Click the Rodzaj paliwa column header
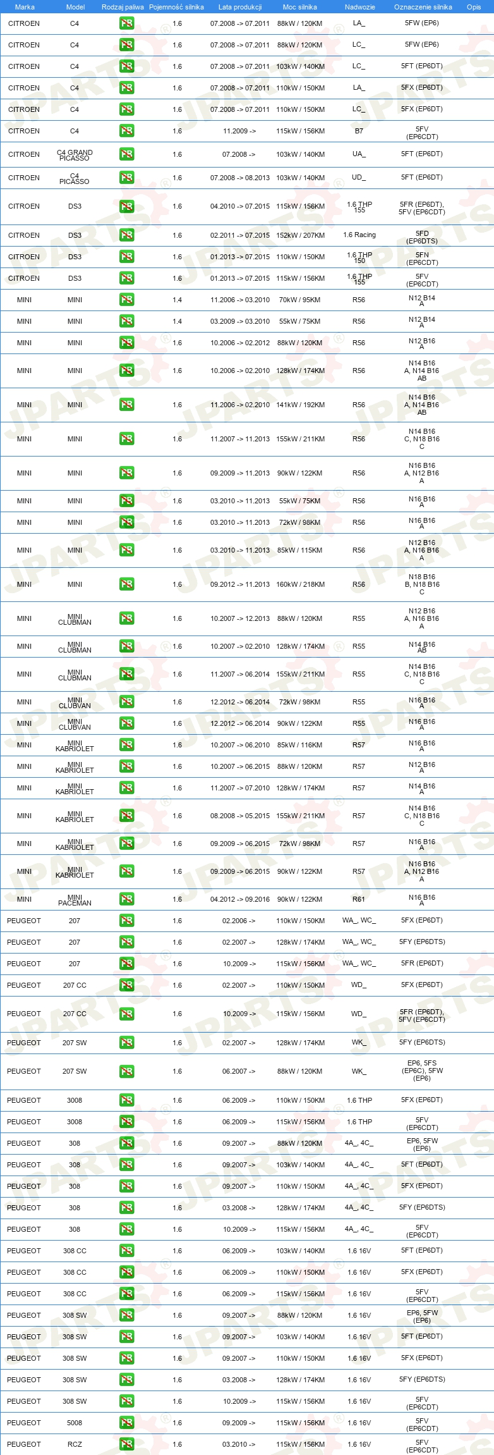 [x=123, y=7]
